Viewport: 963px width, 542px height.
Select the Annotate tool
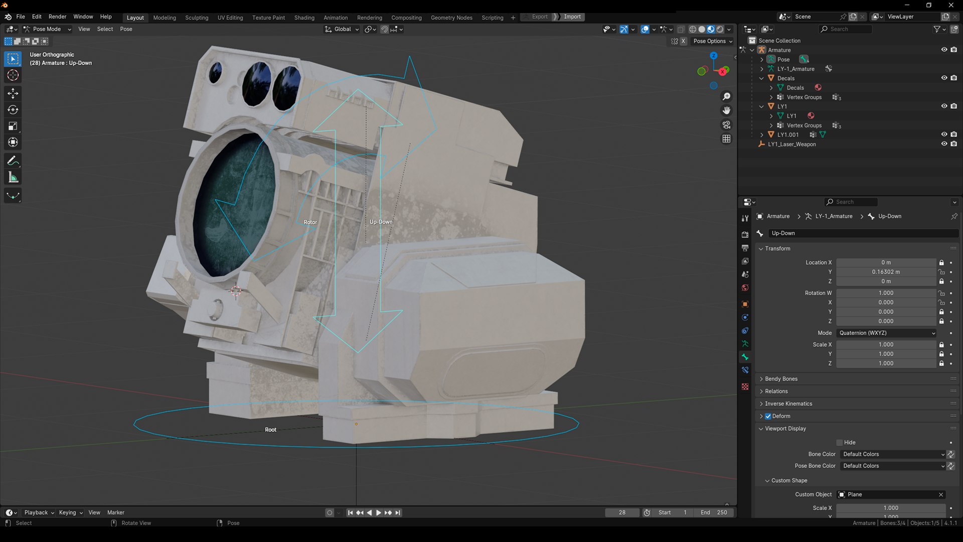point(13,161)
